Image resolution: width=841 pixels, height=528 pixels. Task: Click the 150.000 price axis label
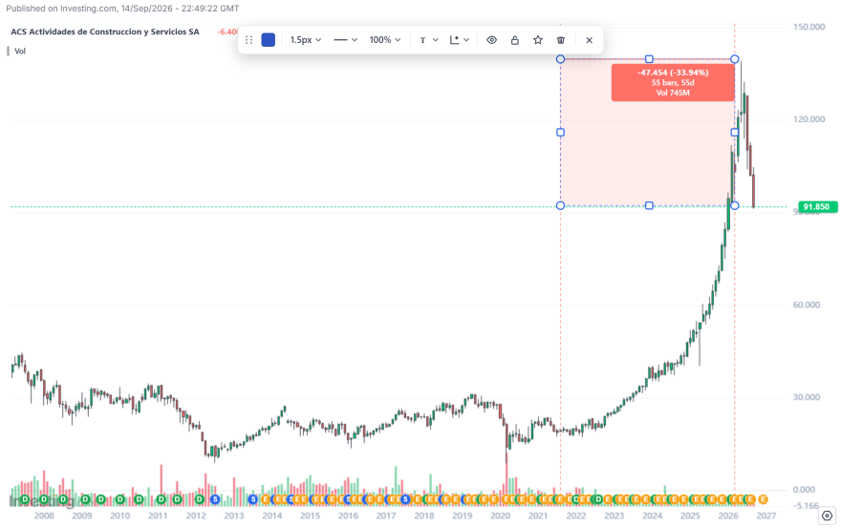809,27
